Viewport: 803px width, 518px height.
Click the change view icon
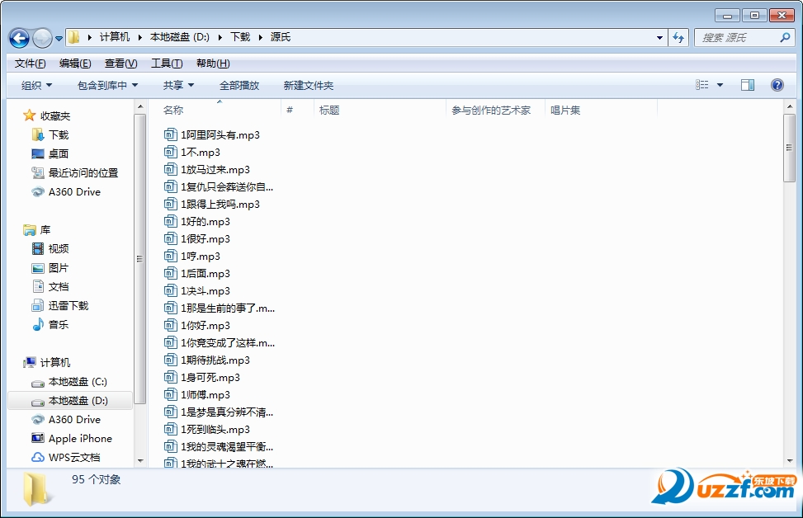coord(702,85)
